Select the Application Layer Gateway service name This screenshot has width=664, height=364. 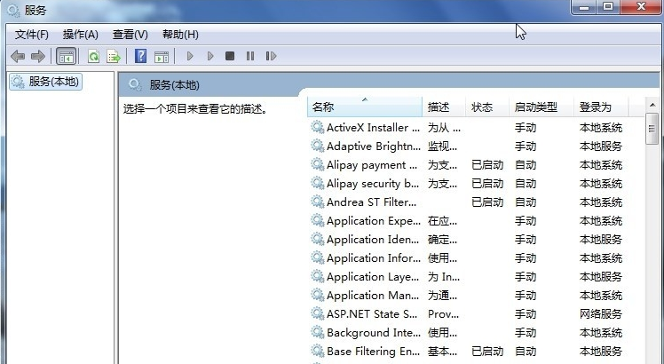[x=373, y=276]
